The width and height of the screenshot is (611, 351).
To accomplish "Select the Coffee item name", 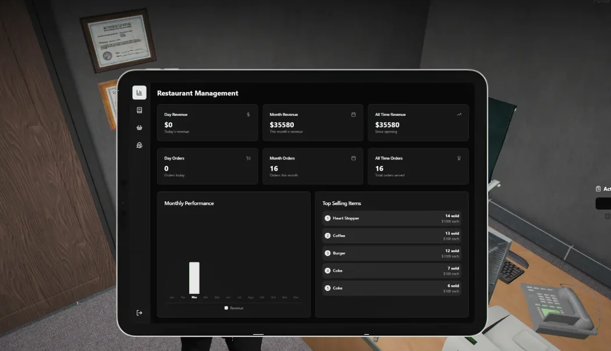I will click(x=339, y=236).
